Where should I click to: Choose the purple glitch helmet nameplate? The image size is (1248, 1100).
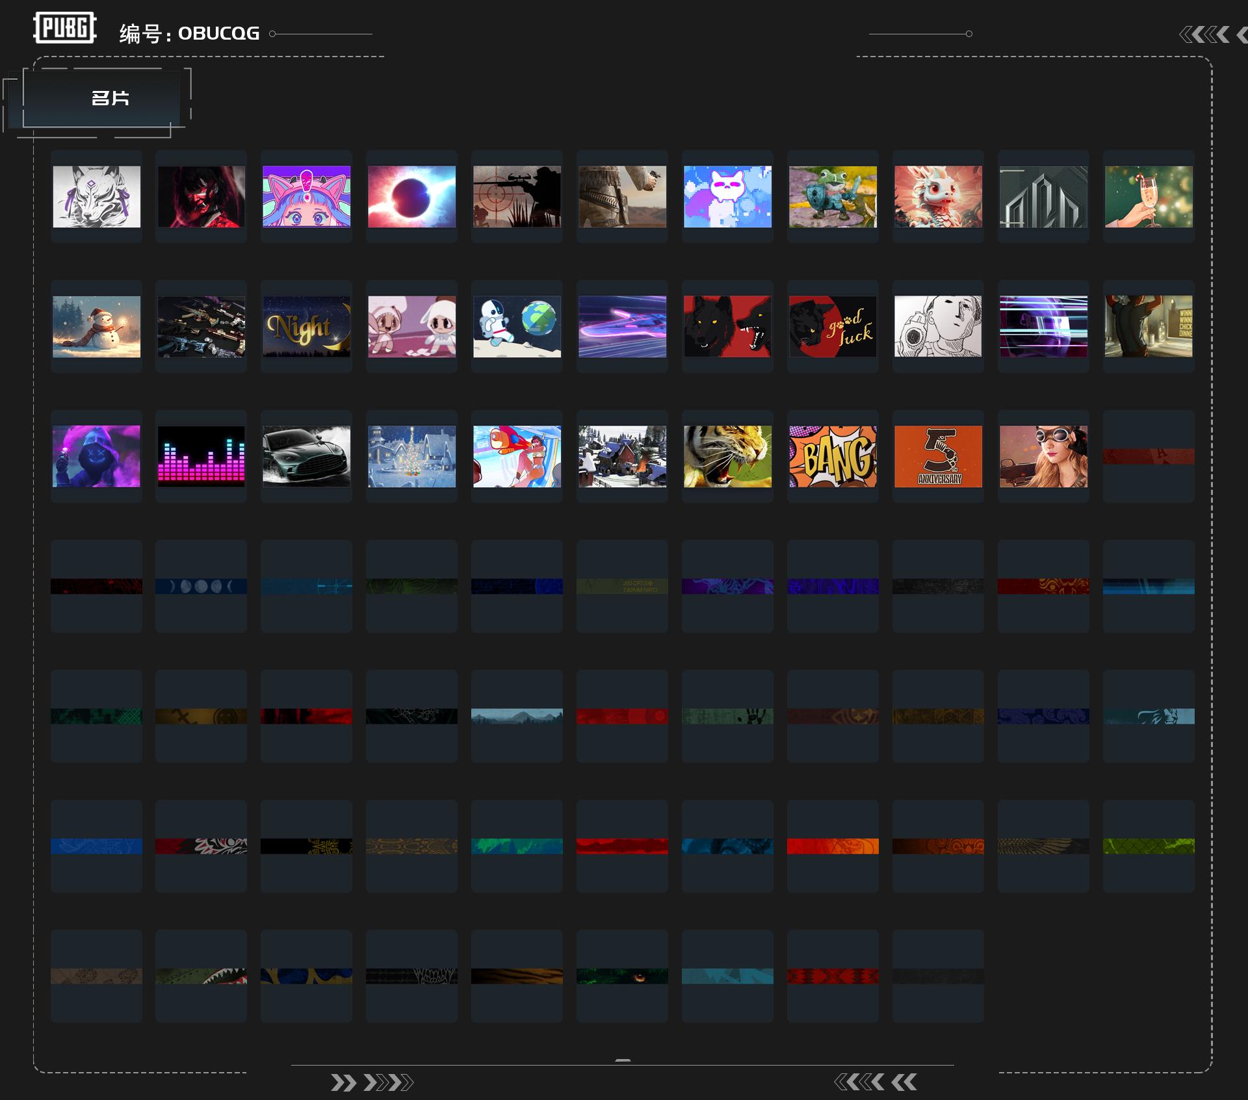1044,326
